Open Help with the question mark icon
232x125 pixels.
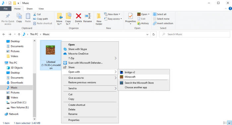click(x=230, y=9)
